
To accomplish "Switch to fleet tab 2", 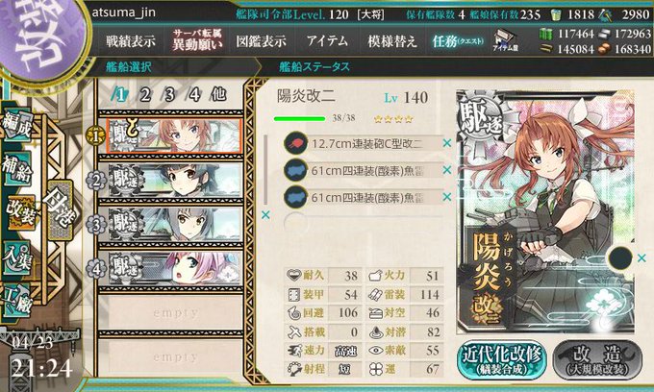I will pos(144,95).
